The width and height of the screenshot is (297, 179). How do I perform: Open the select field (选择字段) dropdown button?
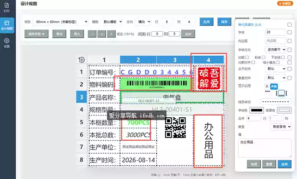pos(36,34)
